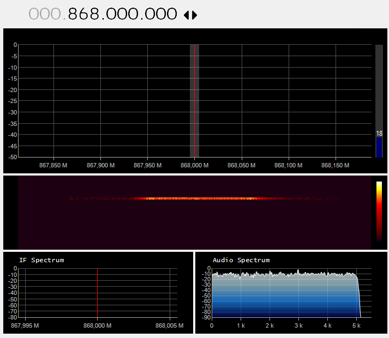Click the 868,100 M frequency label
Screen dimensions: 389x338
click(x=288, y=165)
